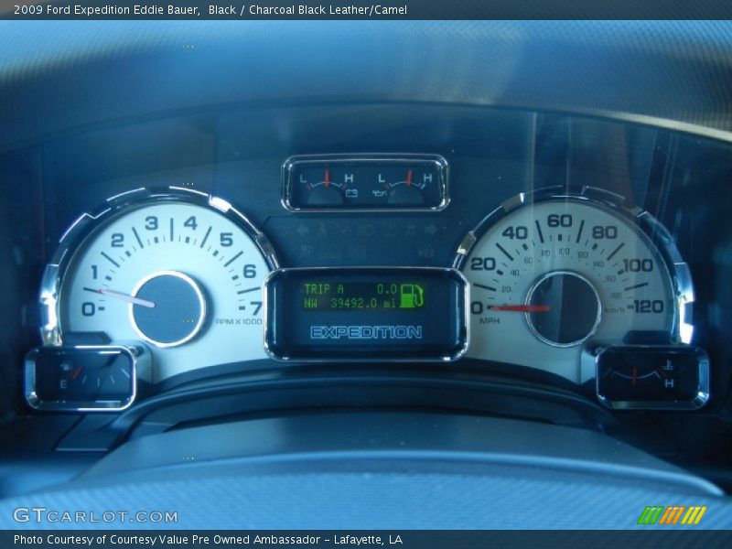Click the number 5 on tachometer
Image resolution: width=732 pixels, height=549 pixels.
click(226, 240)
